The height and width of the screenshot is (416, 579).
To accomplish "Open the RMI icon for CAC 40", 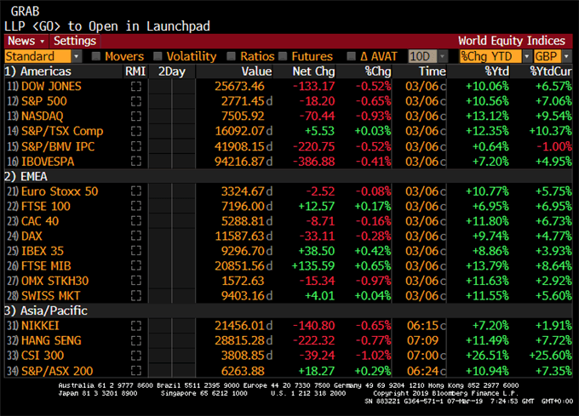I will [136, 221].
